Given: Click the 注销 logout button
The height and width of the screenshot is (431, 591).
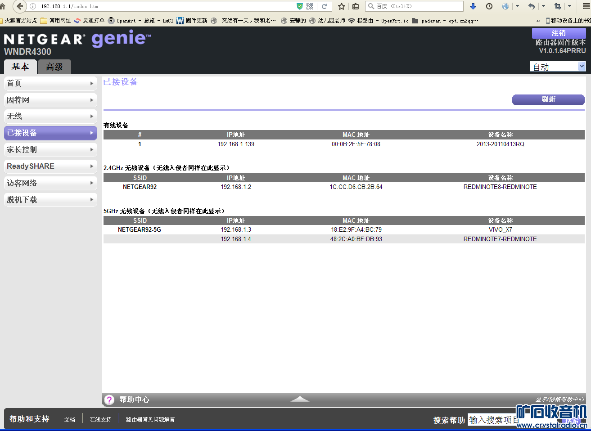Looking at the screenshot, I should 559,33.
